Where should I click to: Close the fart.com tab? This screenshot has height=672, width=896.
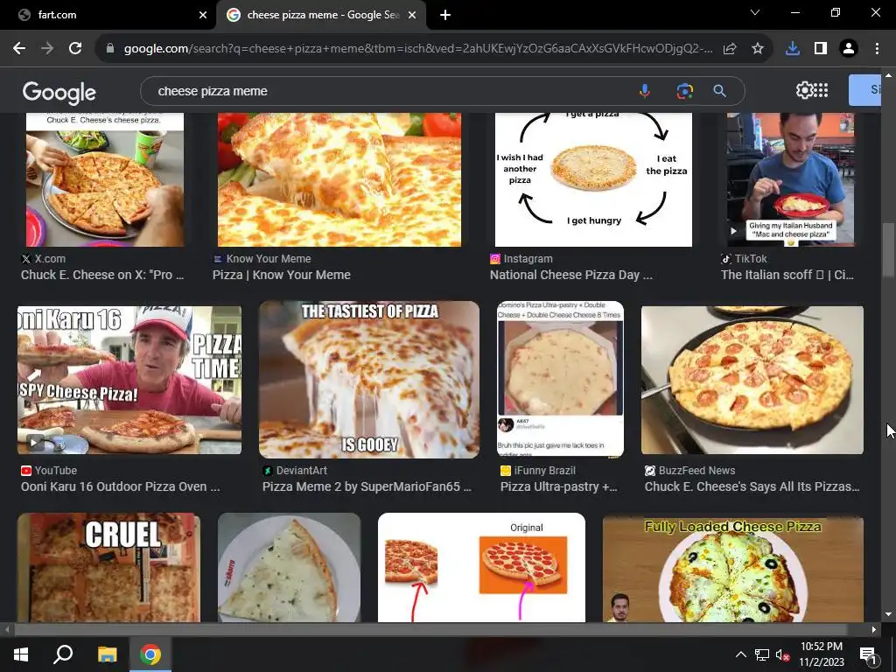[203, 15]
